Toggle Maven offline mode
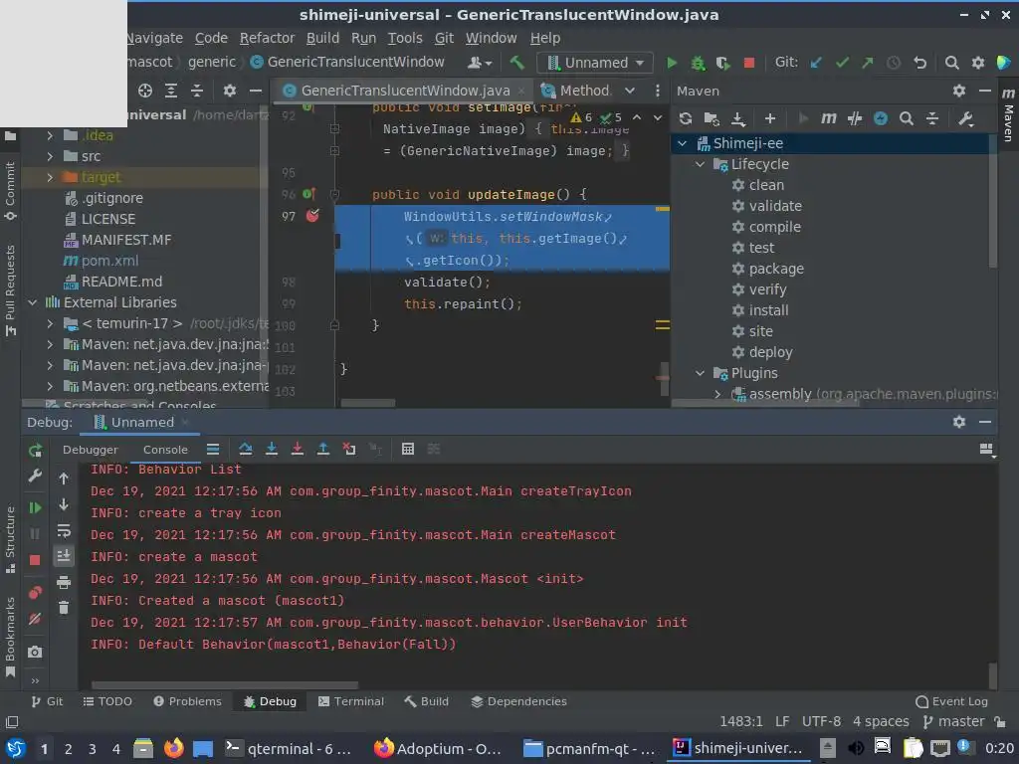Image resolution: width=1019 pixels, height=764 pixels. point(855,118)
